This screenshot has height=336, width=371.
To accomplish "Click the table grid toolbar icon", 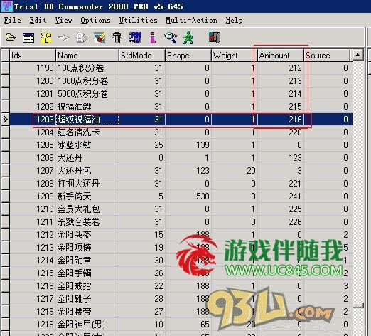I will click(x=28, y=38).
